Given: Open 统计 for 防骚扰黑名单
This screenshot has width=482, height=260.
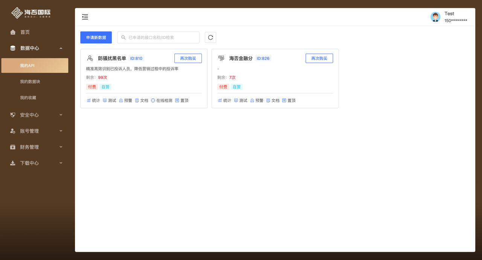Looking at the screenshot, I should click(x=93, y=100).
